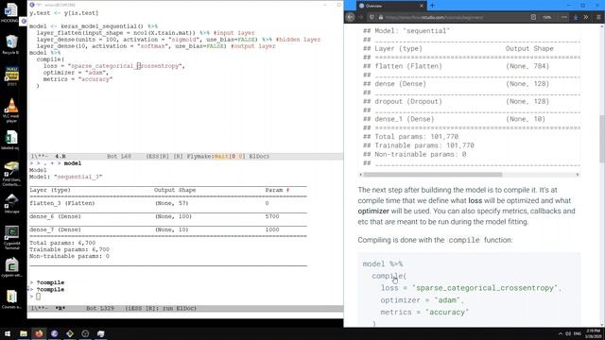Click 'y.test <- y[is.test]' line in Emacs

tap(64, 13)
